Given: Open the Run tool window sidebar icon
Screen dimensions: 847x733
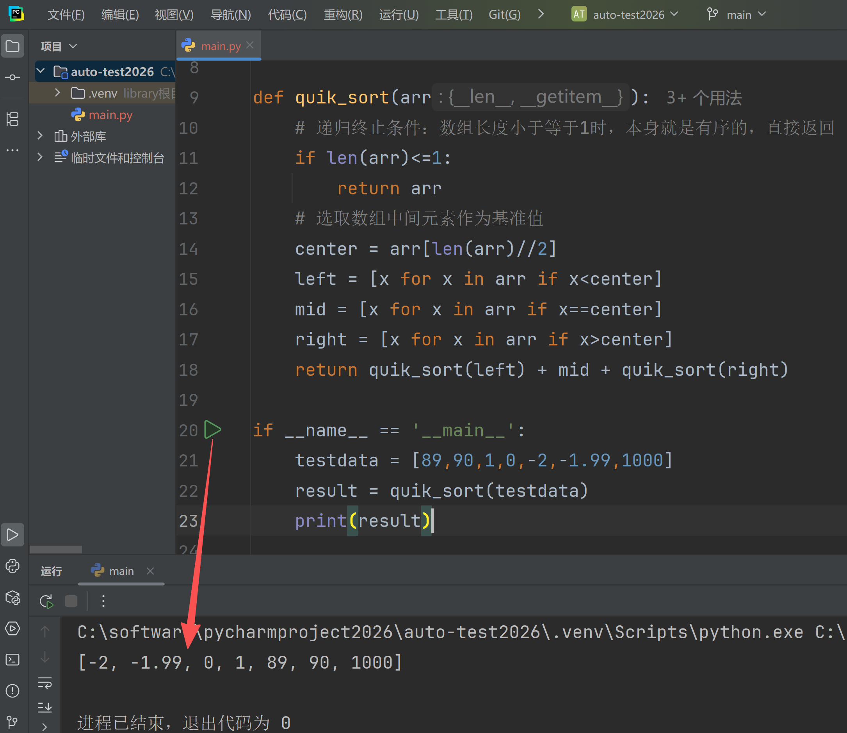Looking at the screenshot, I should pos(12,534).
